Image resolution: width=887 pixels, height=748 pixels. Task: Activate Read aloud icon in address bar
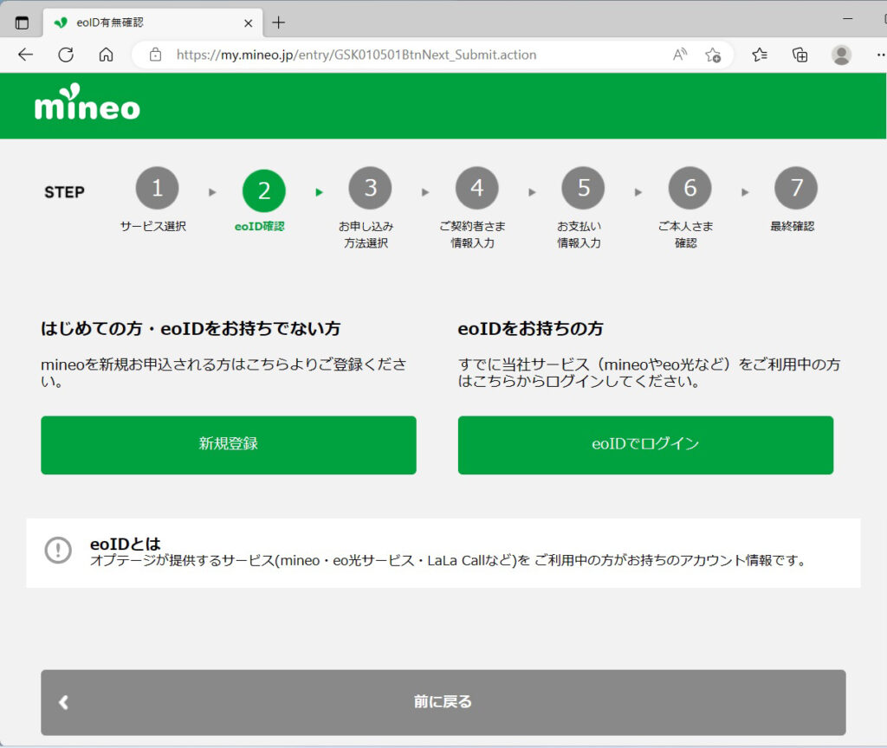[x=680, y=55]
